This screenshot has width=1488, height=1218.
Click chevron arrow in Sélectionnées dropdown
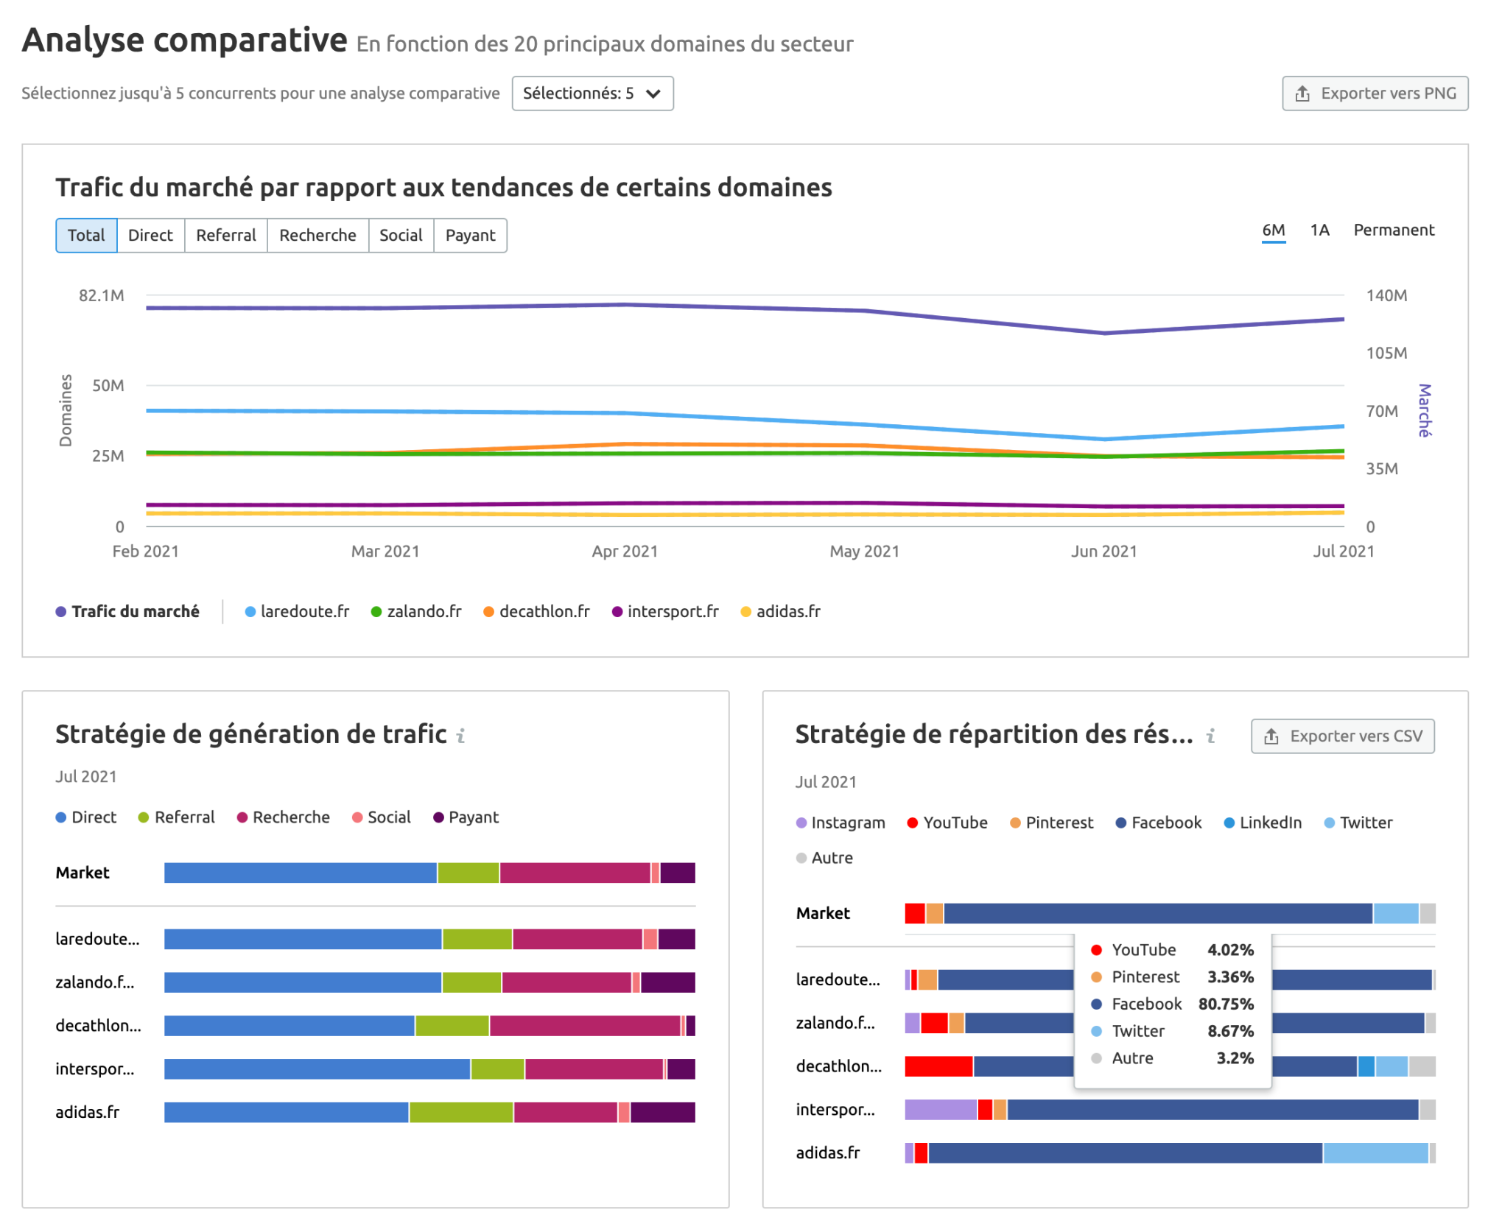[x=653, y=94]
